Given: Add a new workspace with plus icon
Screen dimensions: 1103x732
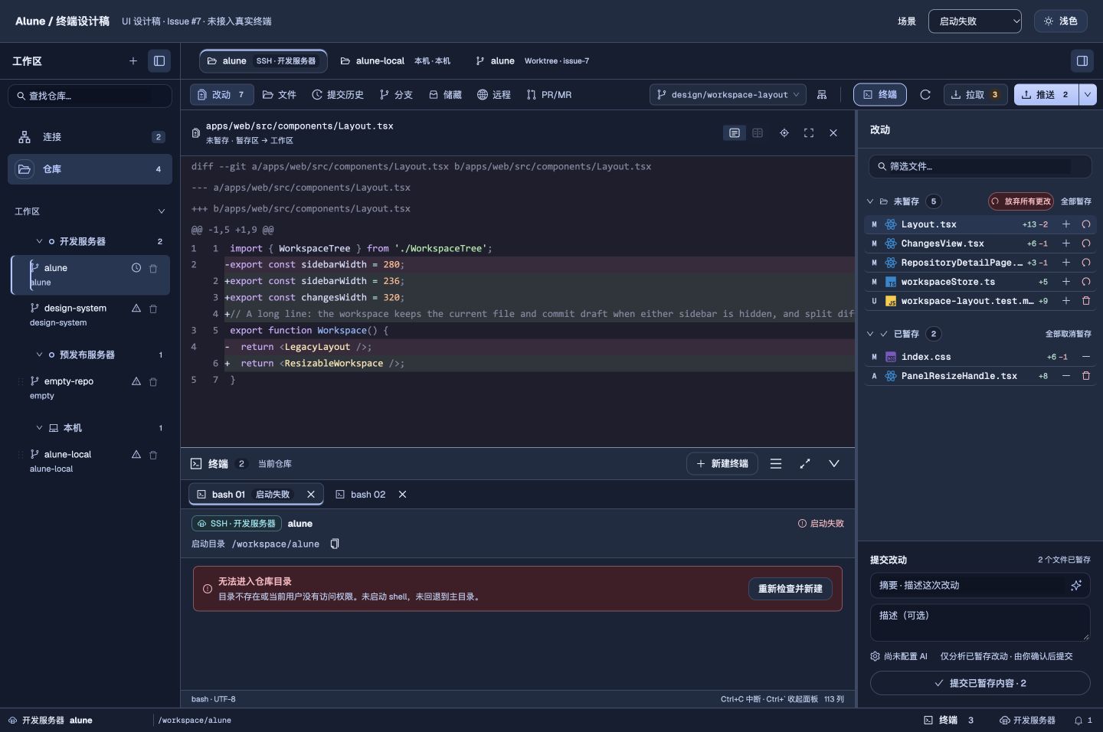Looking at the screenshot, I should (133, 61).
